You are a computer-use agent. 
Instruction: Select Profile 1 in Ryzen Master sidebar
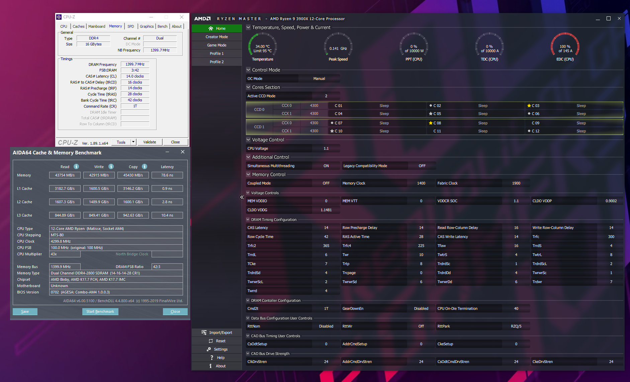coord(217,53)
